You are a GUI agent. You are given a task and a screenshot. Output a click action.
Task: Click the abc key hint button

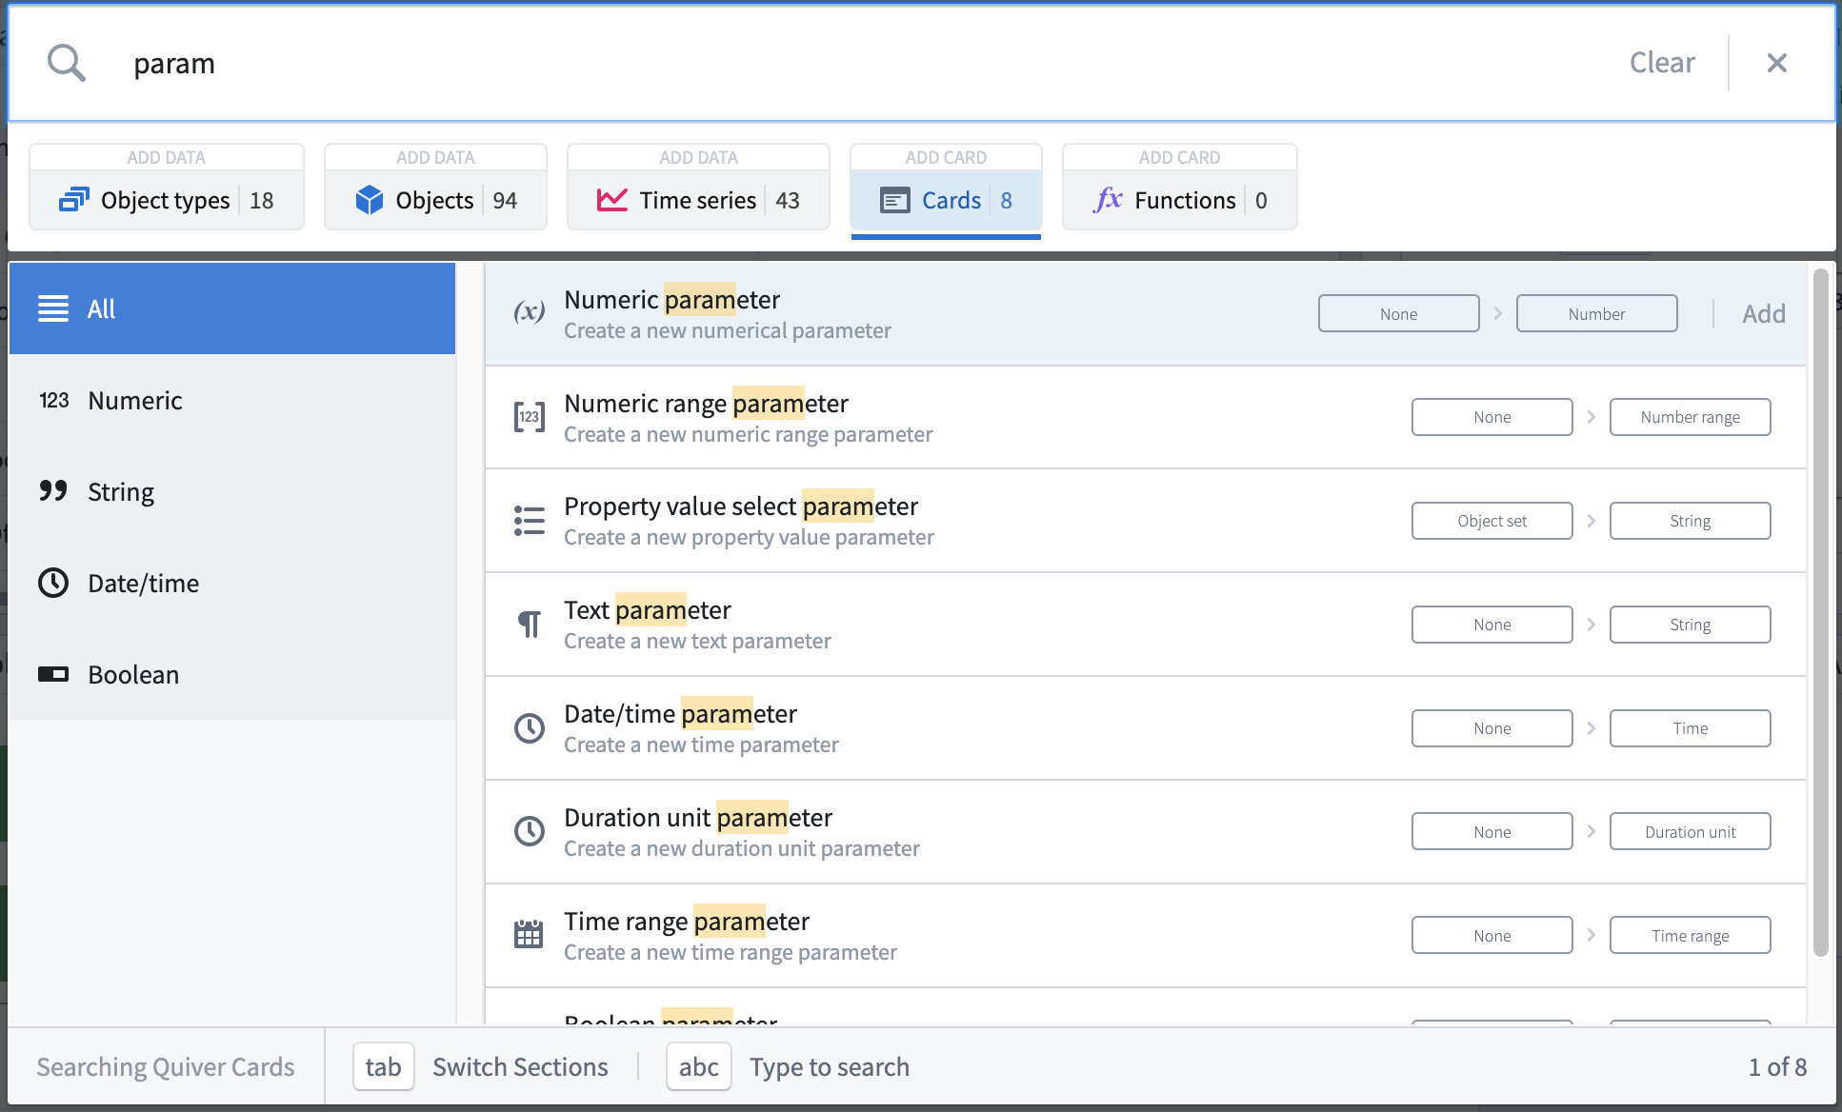point(698,1066)
